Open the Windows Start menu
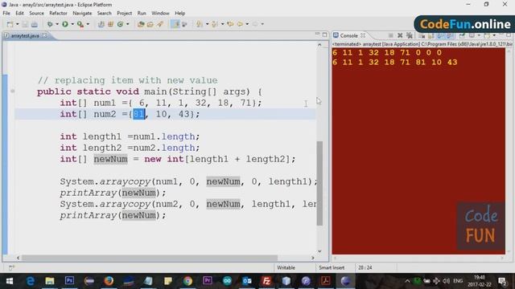This screenshot has height=289, width=515. pyautogui.click(x=10, y=281)
